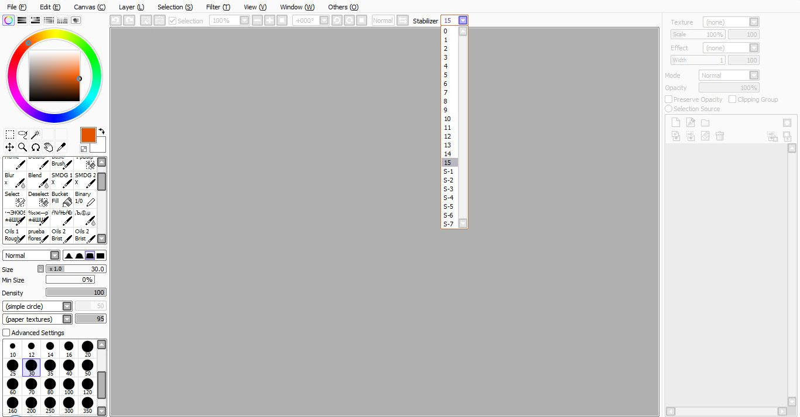Open the Filter menu
Viewport: 800px width, 417px height.
(218, 7)
